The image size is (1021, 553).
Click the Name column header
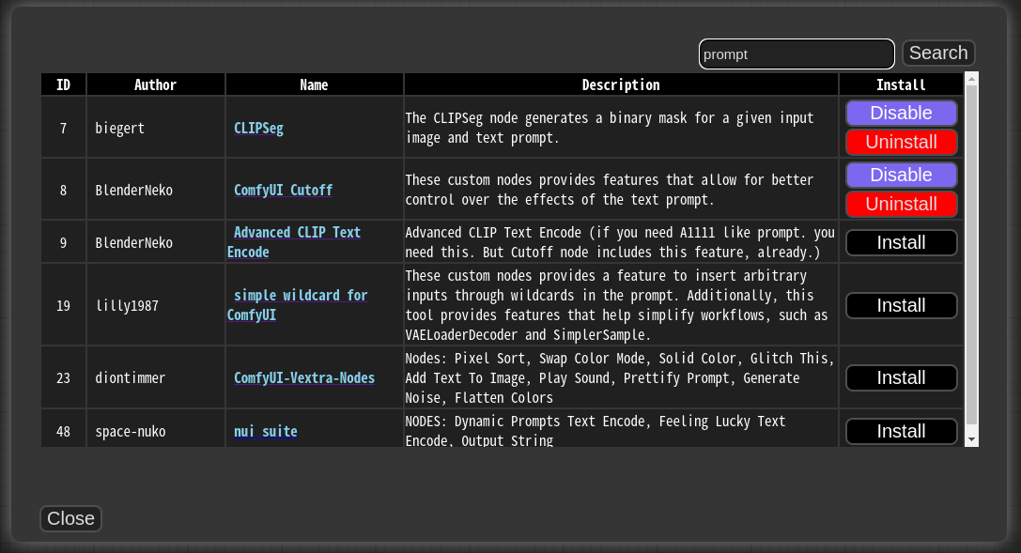[x=314, y=84]
